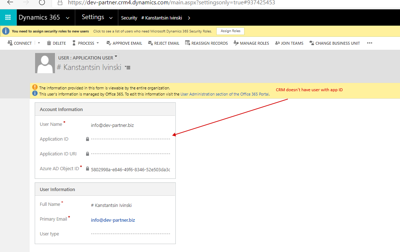400x252 pixels.
Task: Open the Dynamics 365 app launcher grid
Action: point(8,17)
